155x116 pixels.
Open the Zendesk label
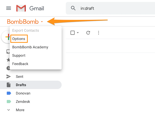point(23,102)
